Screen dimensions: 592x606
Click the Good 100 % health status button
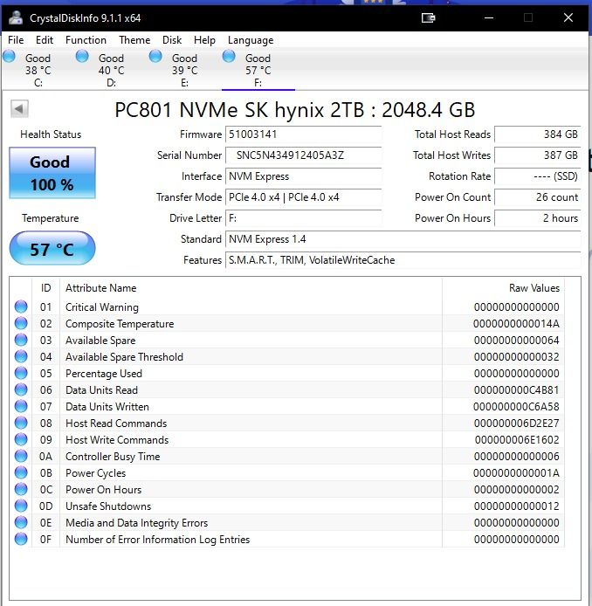(x=52, y=173)
